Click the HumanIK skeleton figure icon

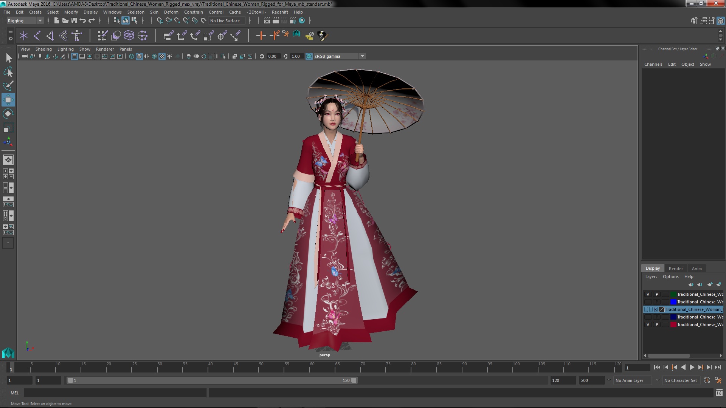coord(77,36)
